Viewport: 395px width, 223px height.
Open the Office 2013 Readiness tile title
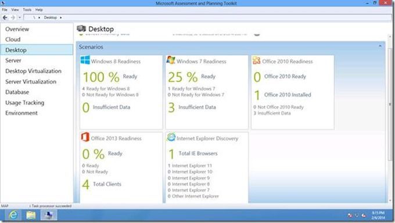[x=116, y=138]
